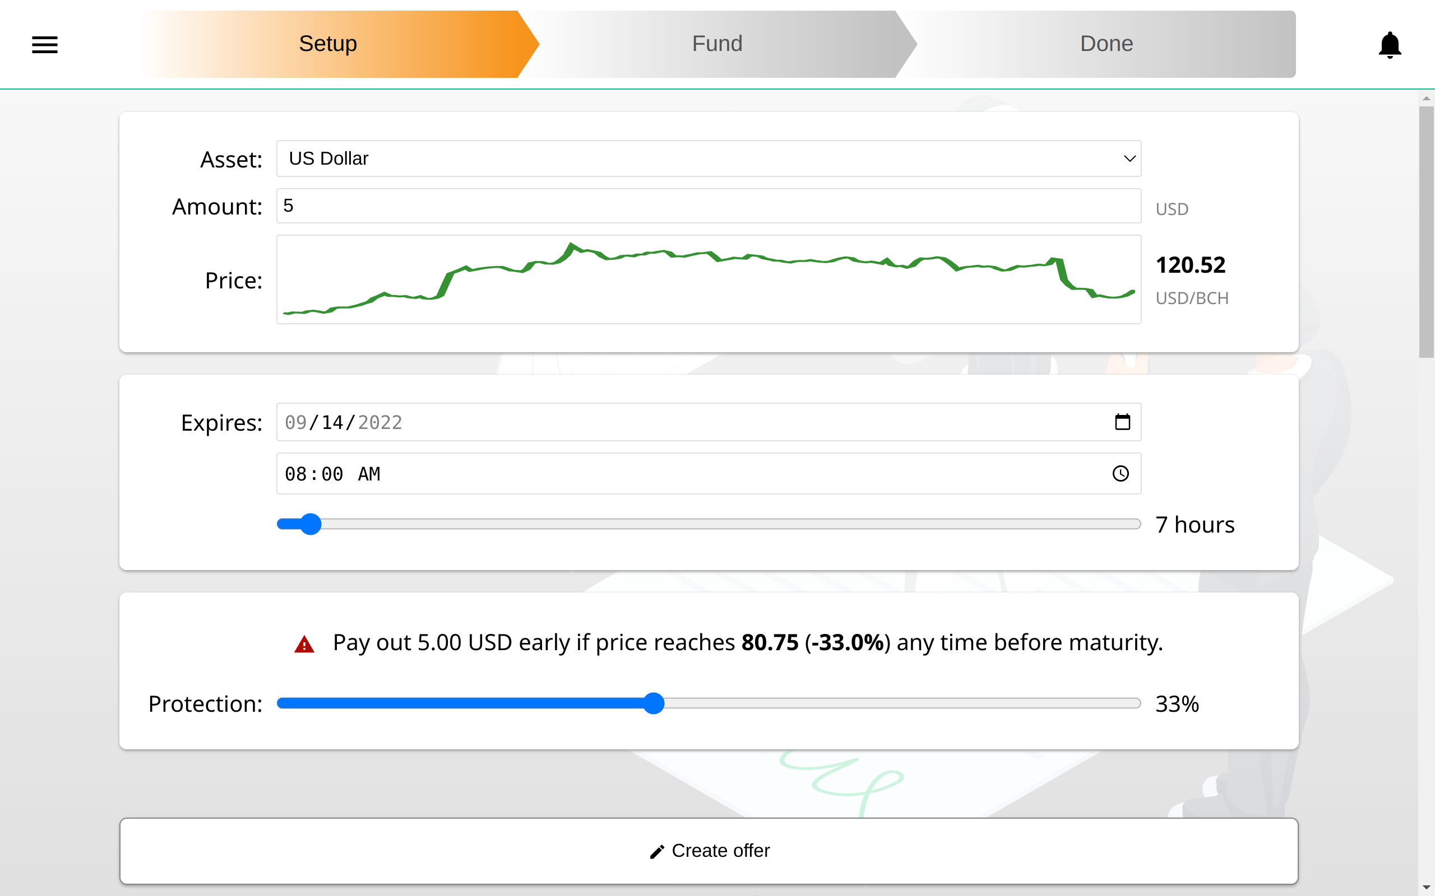
Task: Focus the Amount input field
Action: [x=709, y=206]
